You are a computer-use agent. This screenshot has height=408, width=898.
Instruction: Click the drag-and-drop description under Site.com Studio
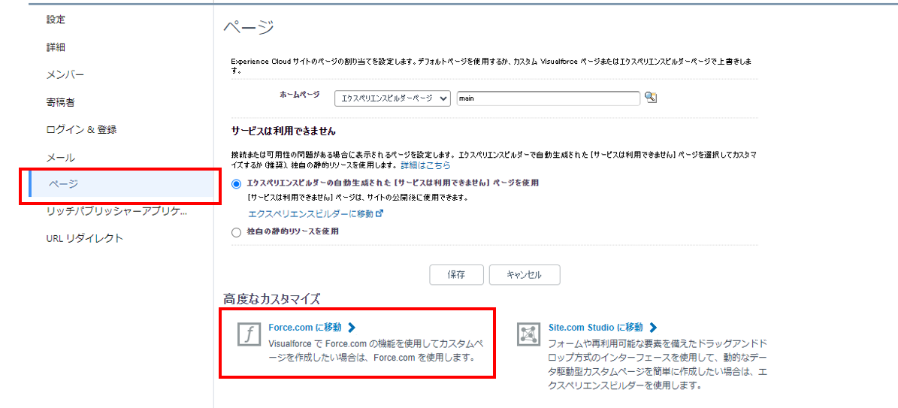click(658, 364)
